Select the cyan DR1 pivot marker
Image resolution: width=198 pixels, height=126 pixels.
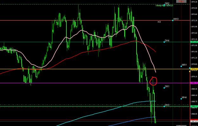click(x=164, y=88)
